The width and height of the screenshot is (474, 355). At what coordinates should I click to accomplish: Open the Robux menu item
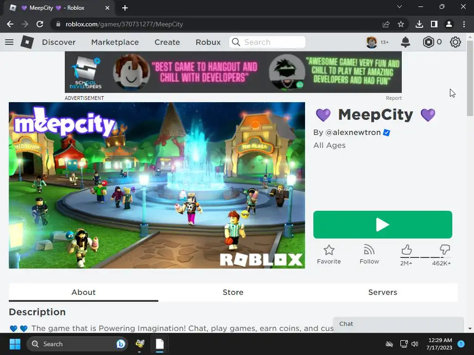coord(208,42)
